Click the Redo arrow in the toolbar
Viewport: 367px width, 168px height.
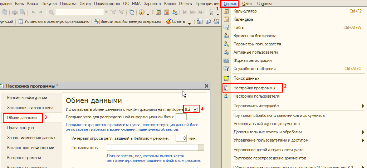pos(40,12)
